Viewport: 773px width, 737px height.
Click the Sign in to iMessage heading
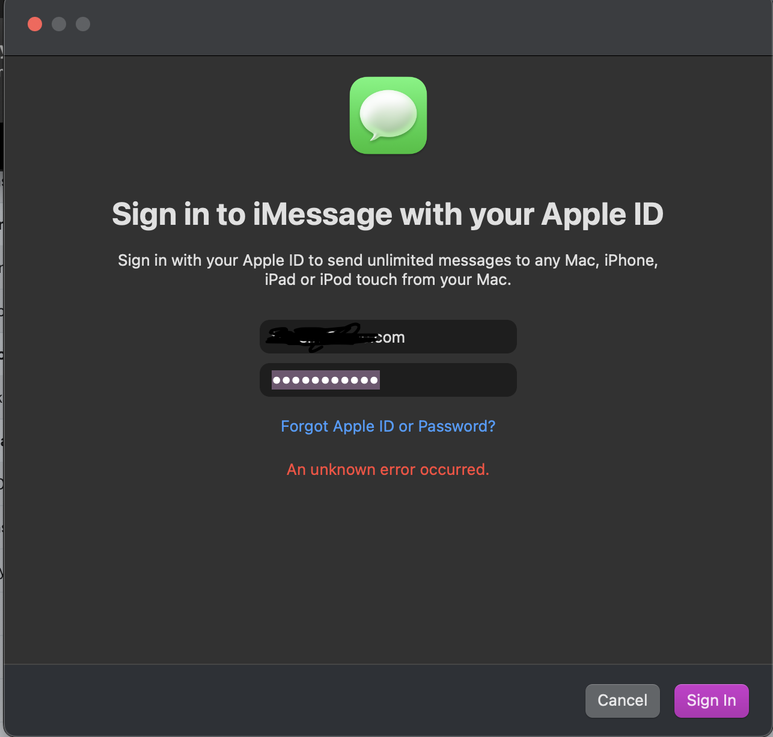[388, 215]
